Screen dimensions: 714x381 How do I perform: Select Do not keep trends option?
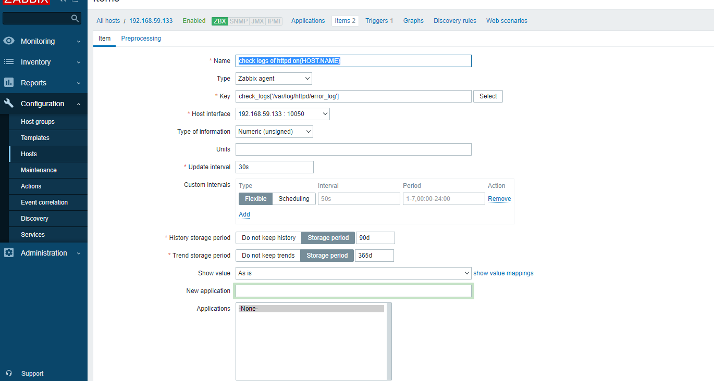pos(268,256)
